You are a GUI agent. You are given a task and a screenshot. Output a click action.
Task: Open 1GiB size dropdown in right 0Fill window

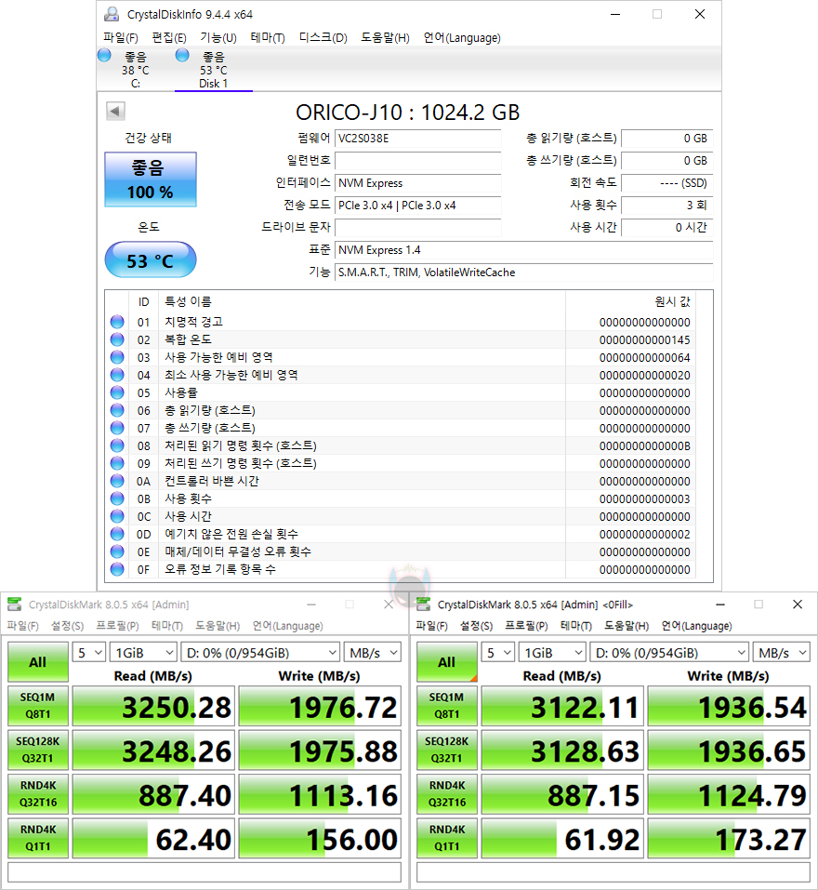coord(552,653)
